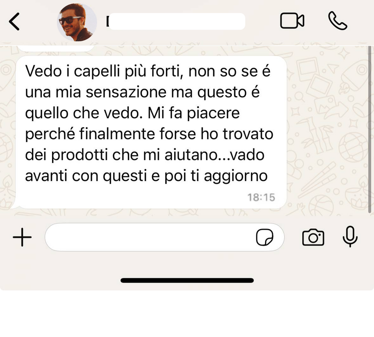Open the contact's profile photo
The image size is (374, 337).
(x=77, y=22)
